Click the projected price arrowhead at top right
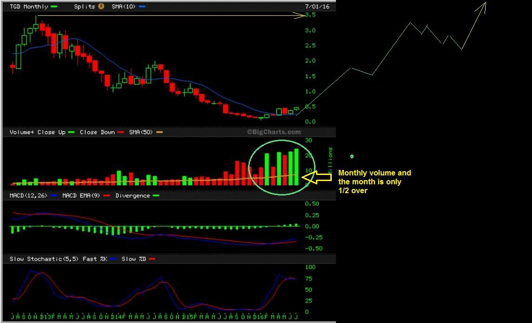Screen dimensions: 532x323 484,6
